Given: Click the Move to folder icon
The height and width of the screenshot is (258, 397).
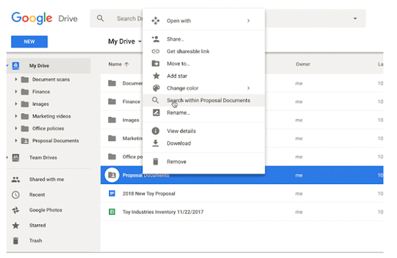Looking at the screenshot, I should tap(156, 63).
